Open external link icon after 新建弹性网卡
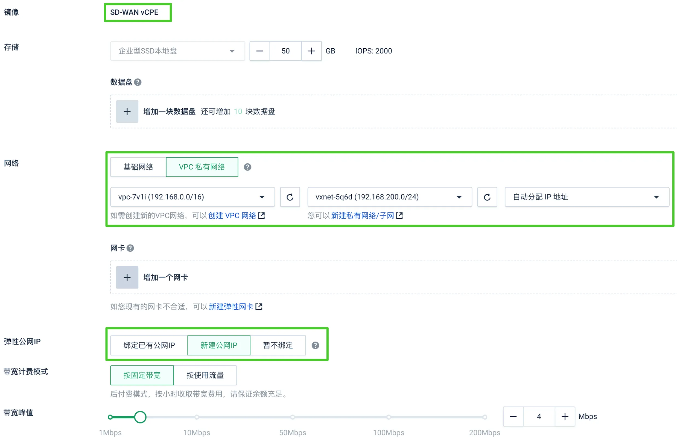The height and width of the screenshot is (447, 677). coord(259,307)
